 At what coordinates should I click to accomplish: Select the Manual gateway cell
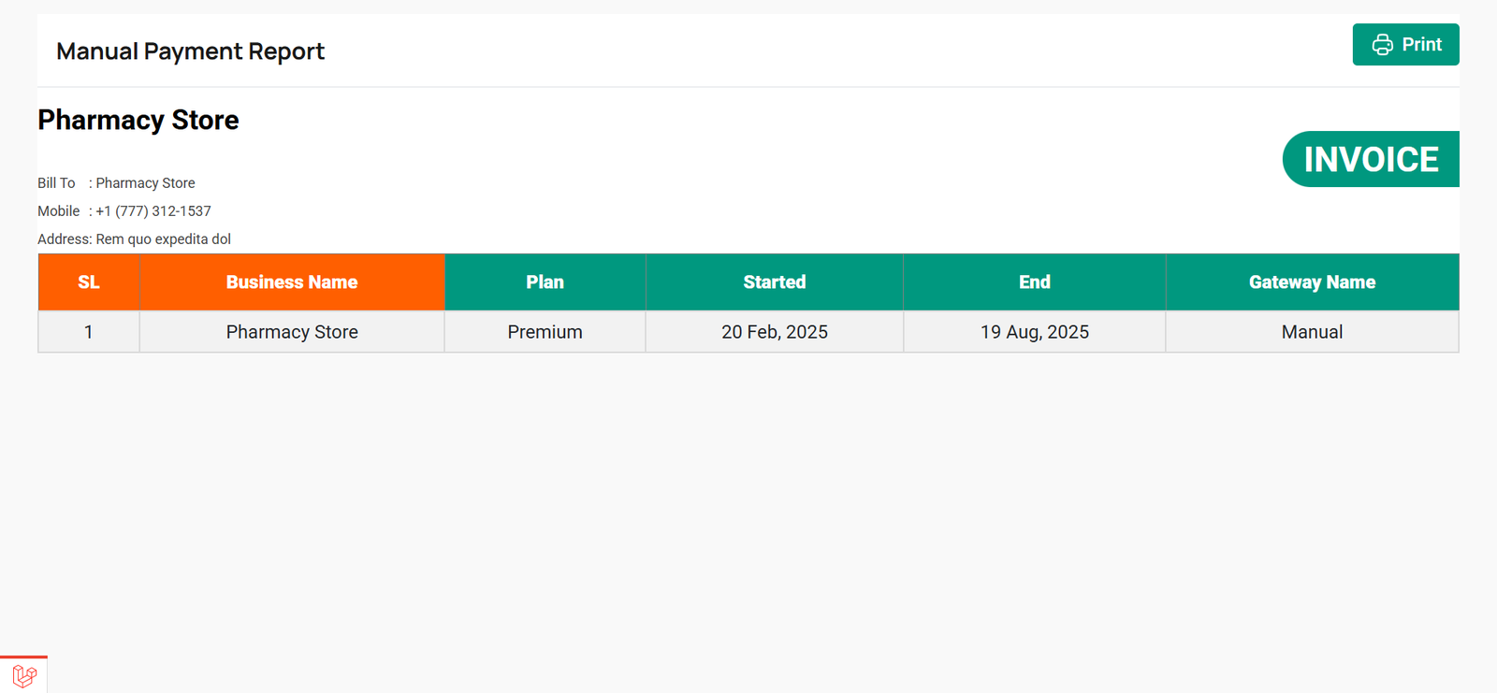[x=1312, y=332]
